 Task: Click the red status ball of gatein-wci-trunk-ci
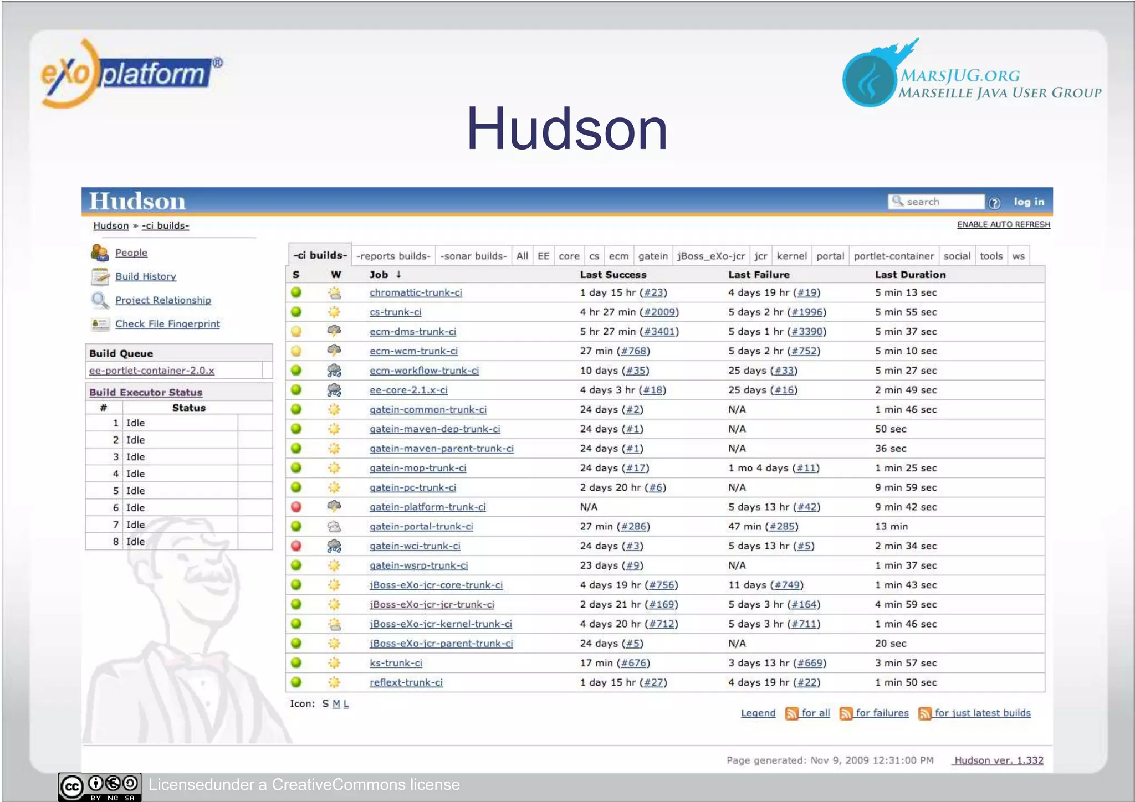click(x=296, y=546)
